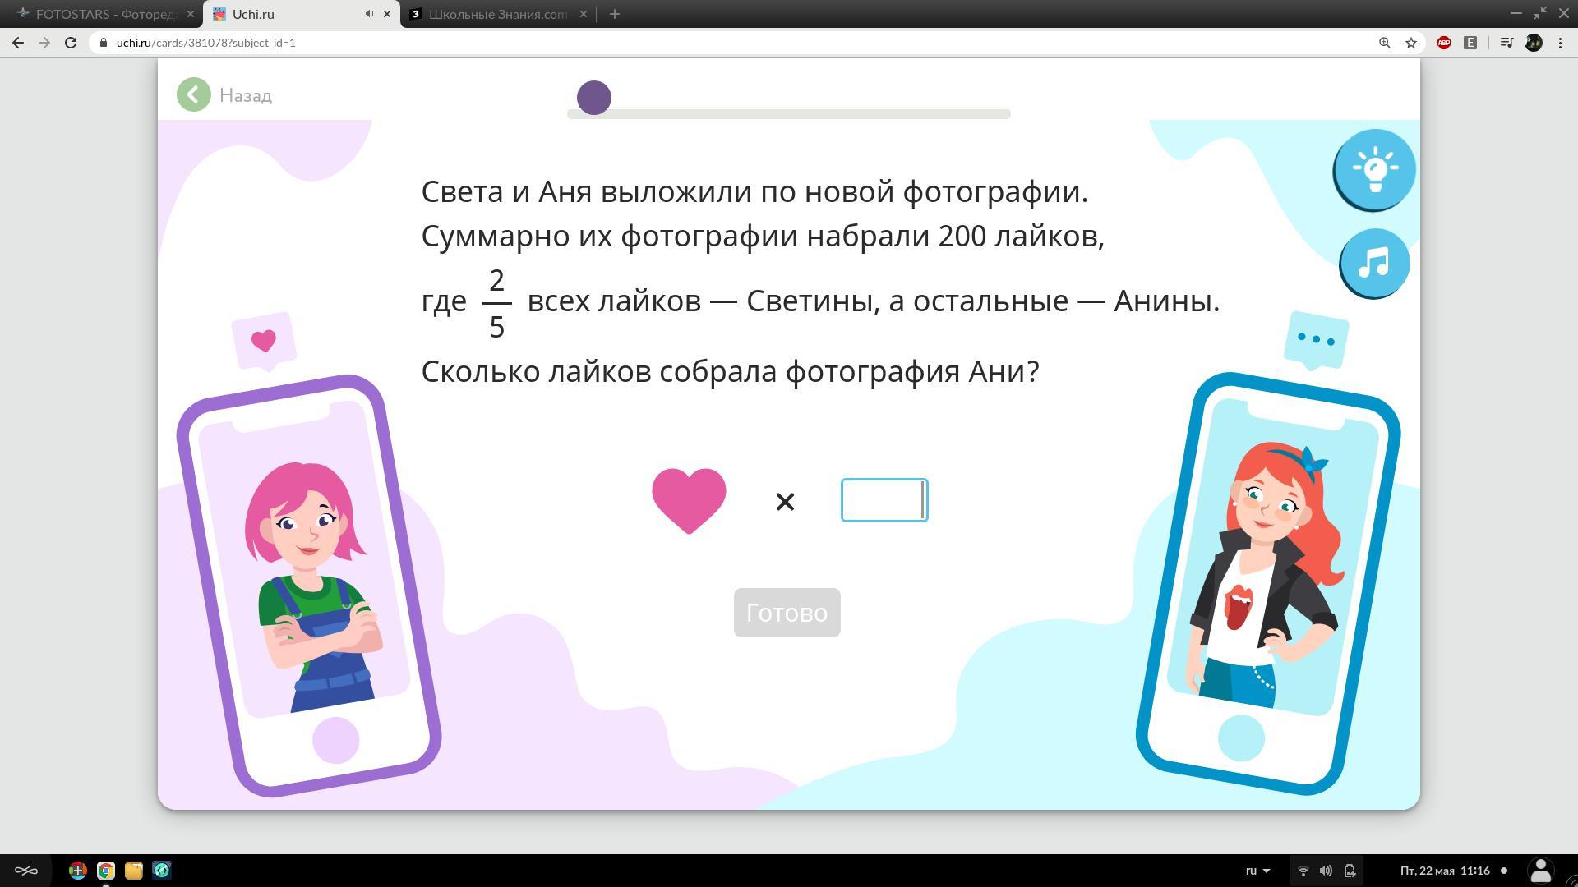Viewport: 1578px width, 887px height.
Task: Switch to the Школьные Знания.com tab
Action: pos(496,14)
